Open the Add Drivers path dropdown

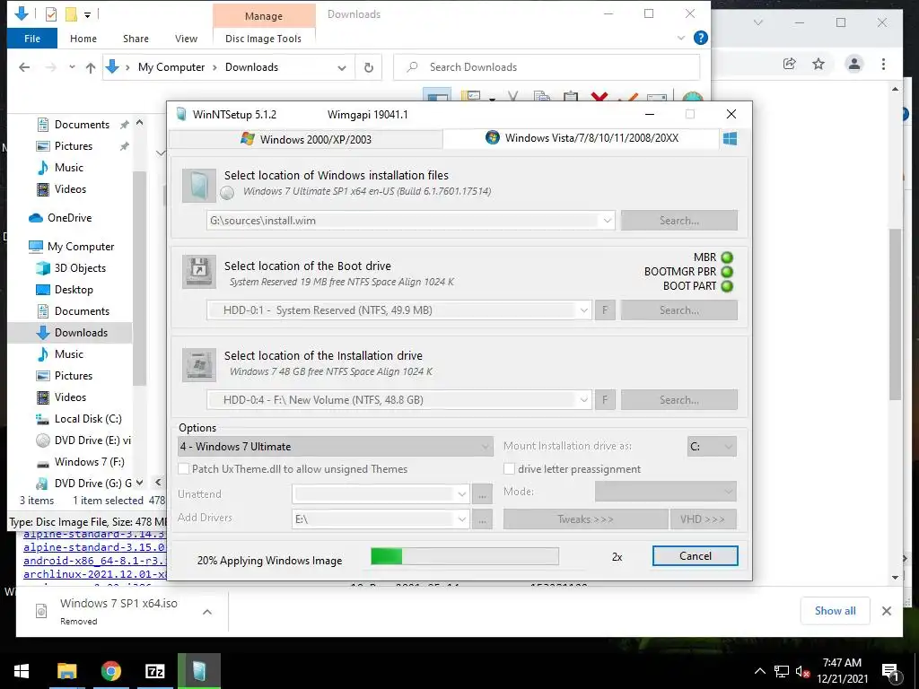tap(462, 519)
